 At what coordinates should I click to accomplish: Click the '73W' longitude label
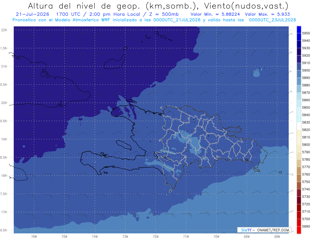point(125,236)
